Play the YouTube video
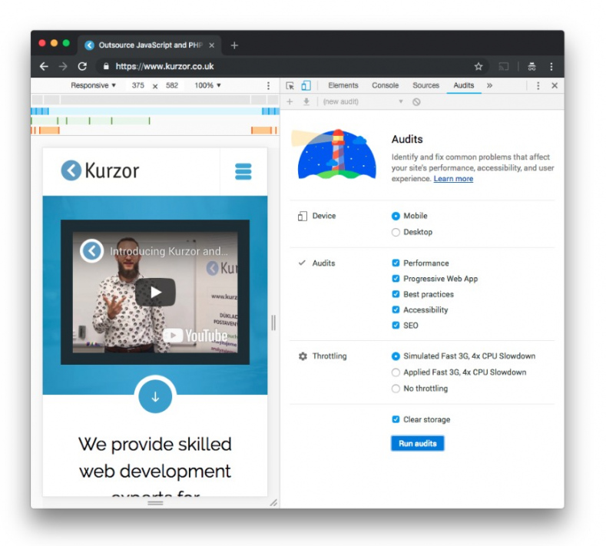Screen dimensions: 606x546 click(x=155, y=292)
